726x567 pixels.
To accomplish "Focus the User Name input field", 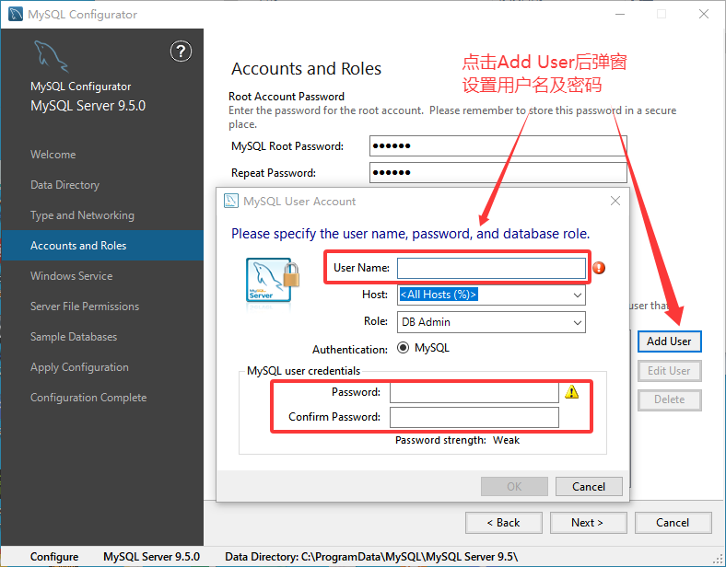I will (491, 268).
